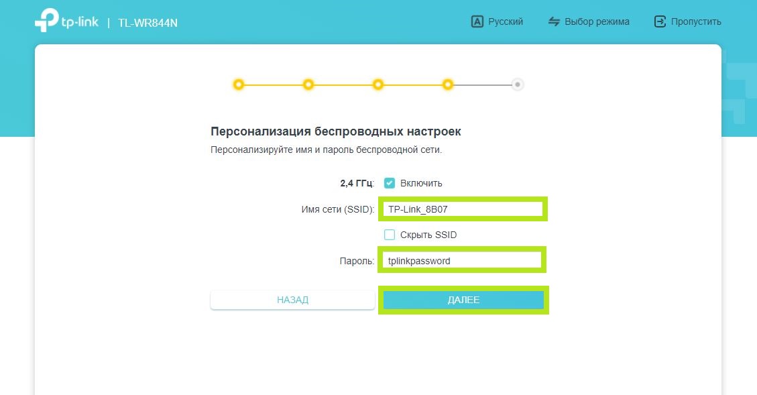Focus the Пароль input field

[463, 261]
